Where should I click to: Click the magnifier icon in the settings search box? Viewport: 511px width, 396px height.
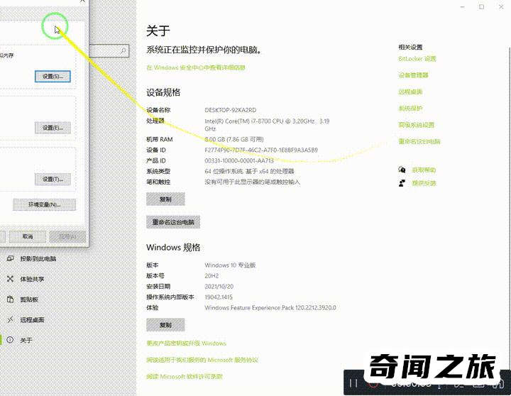click(x=123, y=51)
